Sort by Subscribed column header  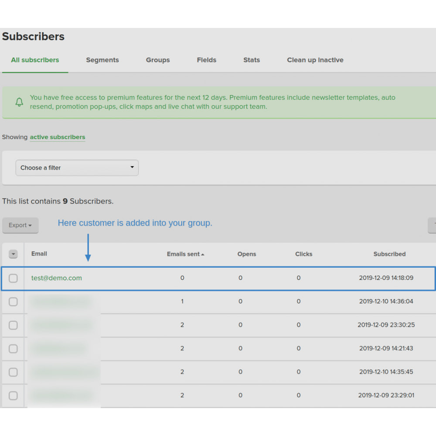[x=389, y=254]
